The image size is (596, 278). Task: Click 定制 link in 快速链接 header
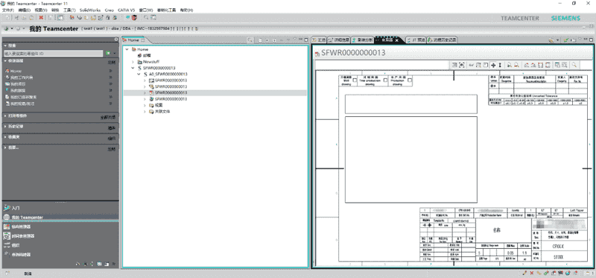click(112, 62)
